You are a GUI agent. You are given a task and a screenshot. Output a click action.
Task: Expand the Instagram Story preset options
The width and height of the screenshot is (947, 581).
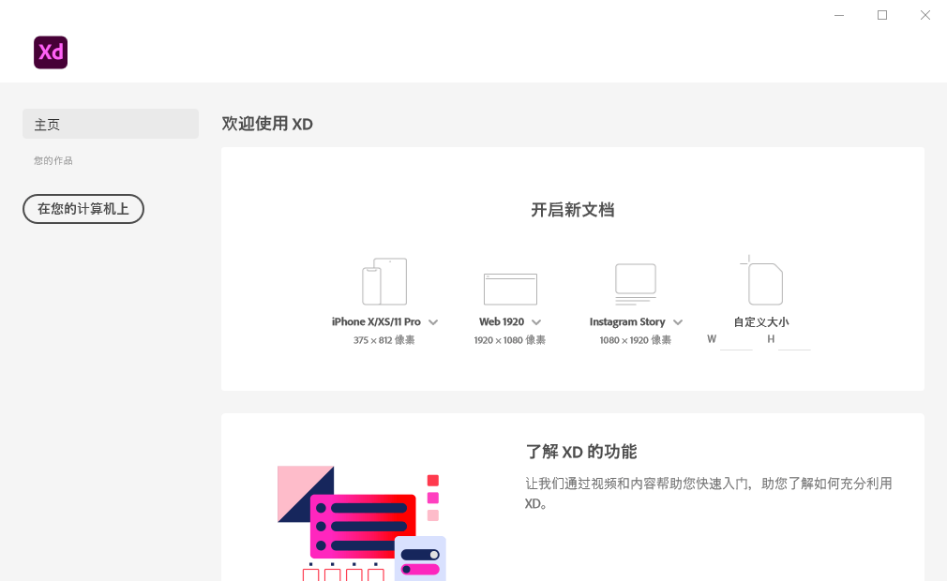(x=677, y=321)
